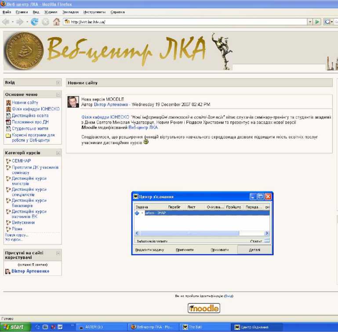Screen dimensions: 338x332
Task: Open the Дистанційна освіта link
Action: 26,116
